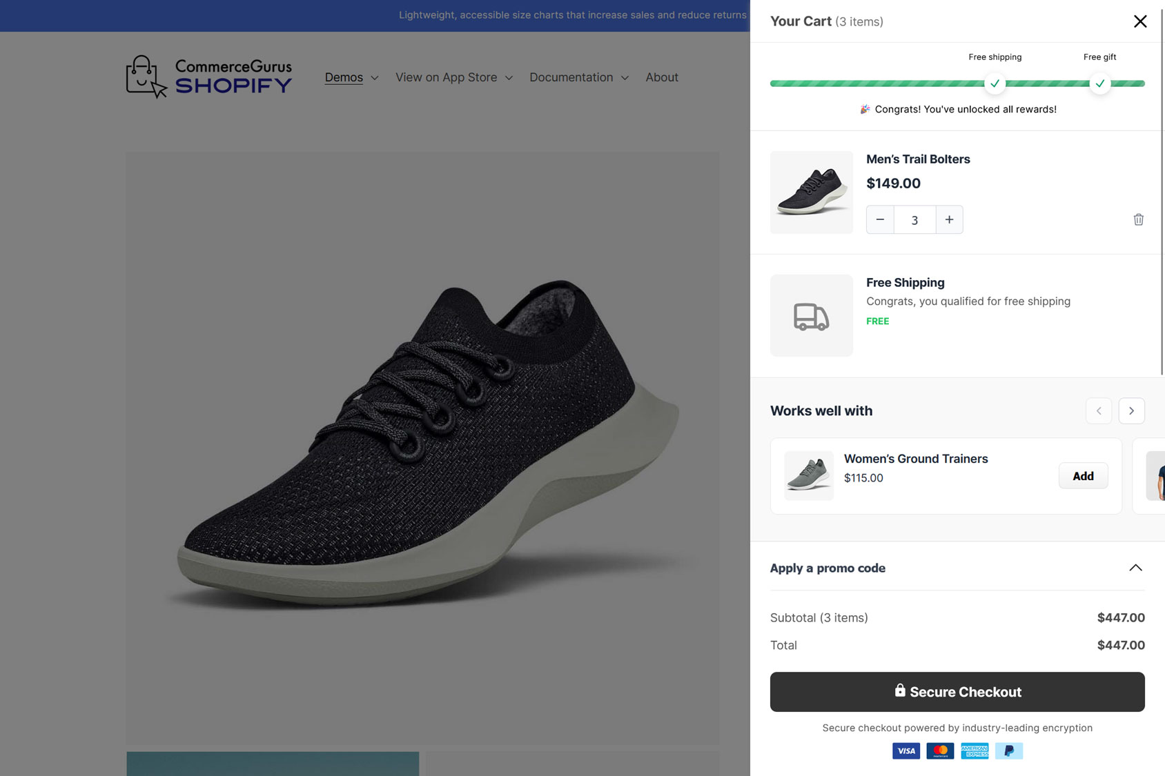The width and height of the screenshot is (1165, 776).
Task: Click the CommerceGurus Shopify logo
Action: coord(209,77)
